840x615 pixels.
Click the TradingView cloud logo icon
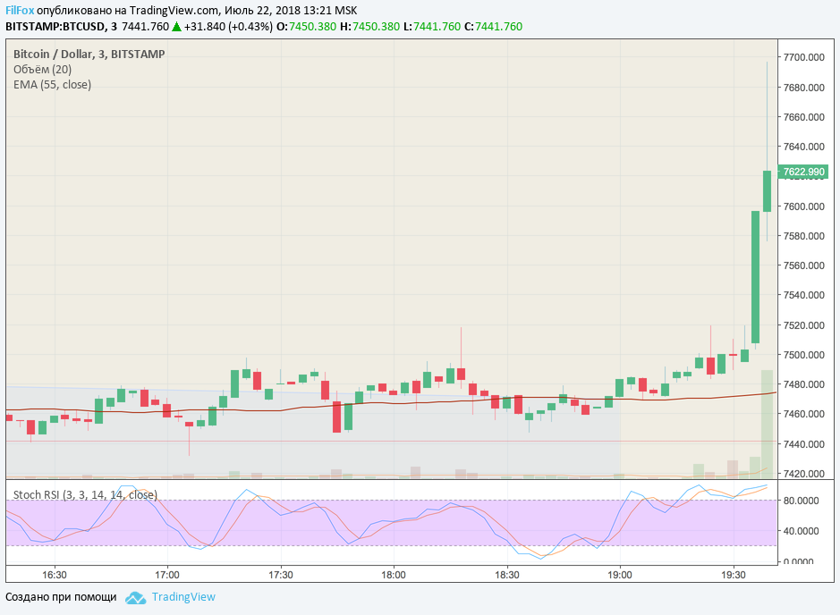coord(135,597)
